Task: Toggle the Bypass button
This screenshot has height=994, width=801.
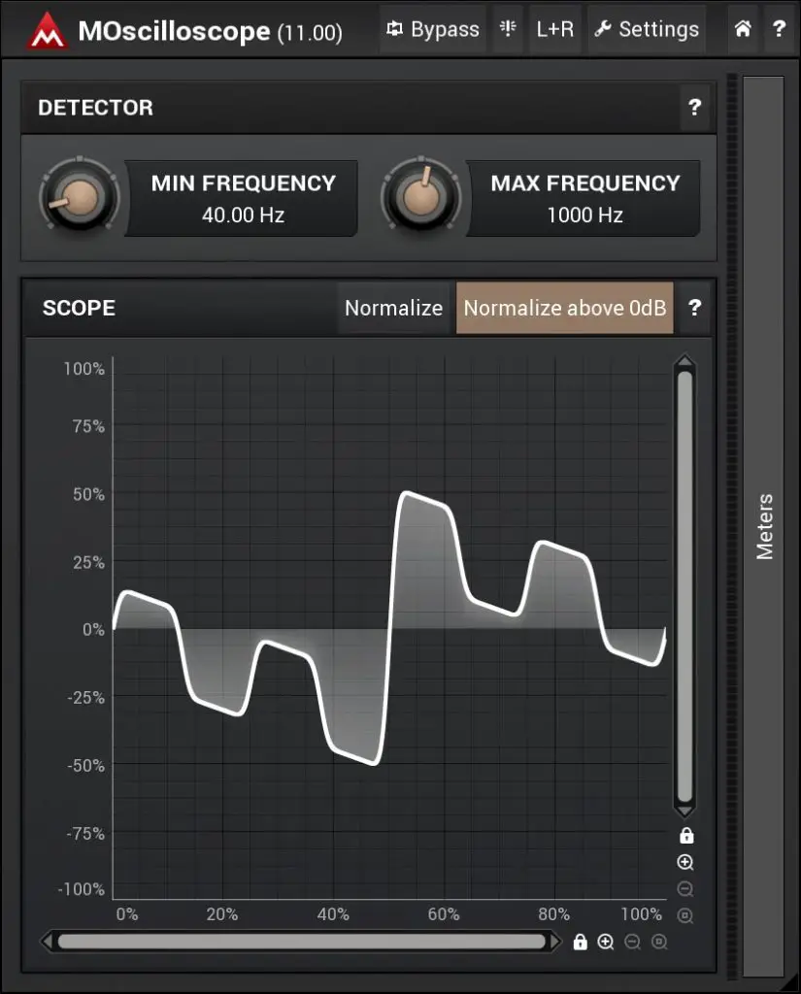Action: pyautogui.click(x=432, y=29)
